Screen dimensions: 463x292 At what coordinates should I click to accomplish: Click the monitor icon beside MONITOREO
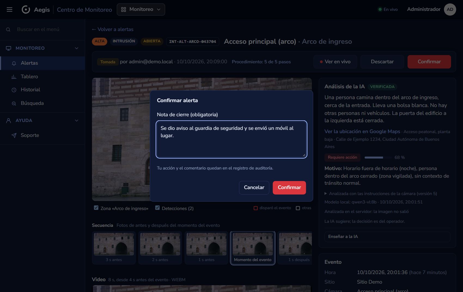tap(8, 48)
